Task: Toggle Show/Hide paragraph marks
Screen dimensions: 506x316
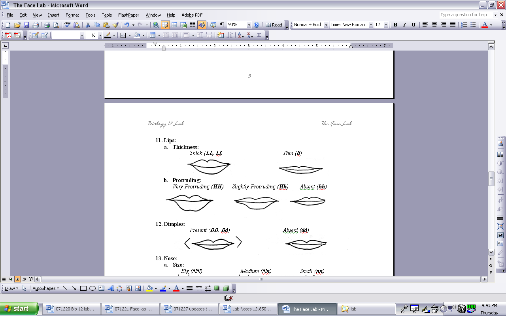Action: pos(222,25)
